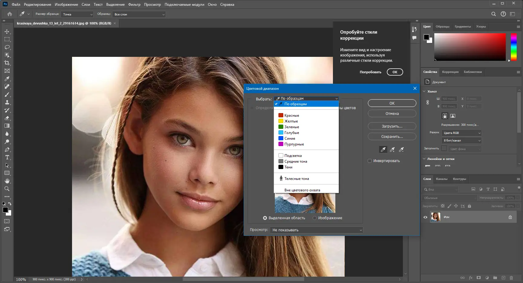Image resolution: width=523 pixels, height=283 pixels.
Task: Select the Crop tool
Action: pos(7,63)
